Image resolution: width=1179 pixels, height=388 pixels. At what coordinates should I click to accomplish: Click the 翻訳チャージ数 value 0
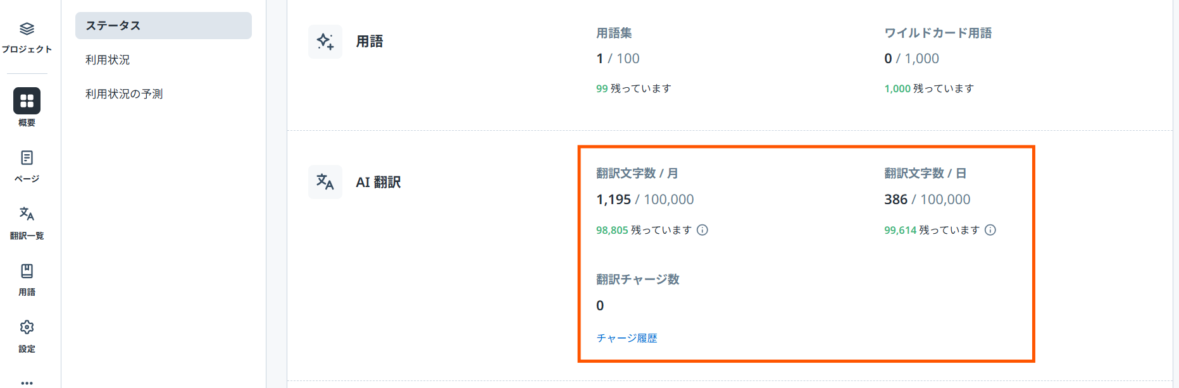pyautogui.click(x=599, y=305)
